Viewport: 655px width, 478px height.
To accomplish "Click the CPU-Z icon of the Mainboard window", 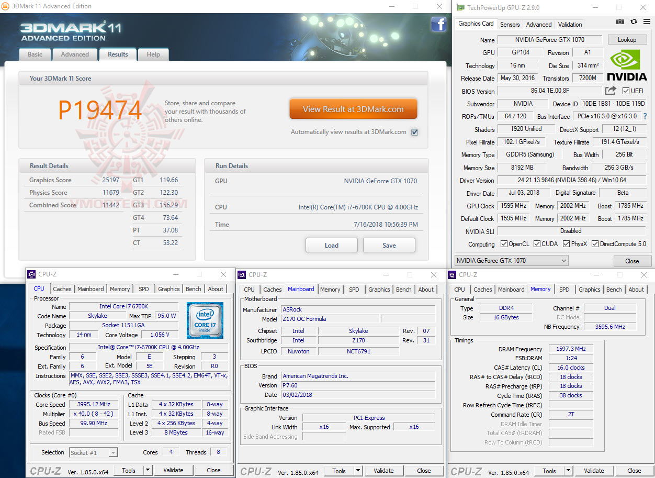I will coord(241,274).
